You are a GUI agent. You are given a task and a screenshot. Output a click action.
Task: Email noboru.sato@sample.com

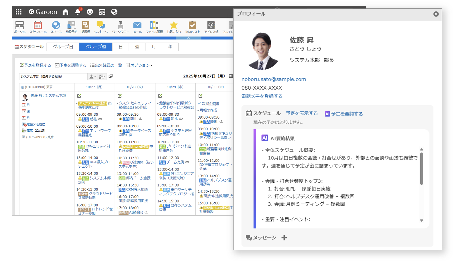click(274, 79)
